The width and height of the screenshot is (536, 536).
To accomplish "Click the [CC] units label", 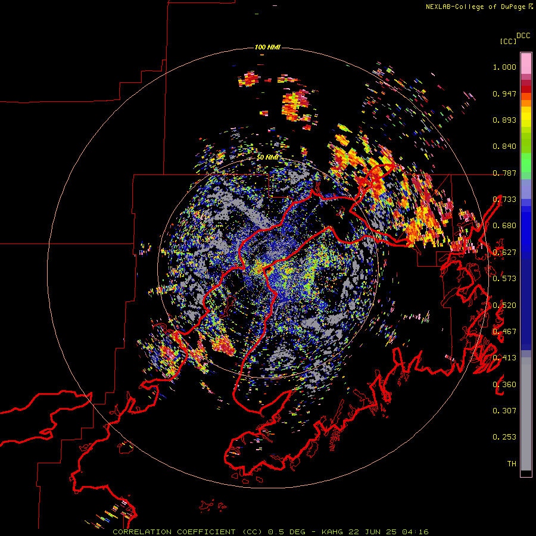I will 508,41.
